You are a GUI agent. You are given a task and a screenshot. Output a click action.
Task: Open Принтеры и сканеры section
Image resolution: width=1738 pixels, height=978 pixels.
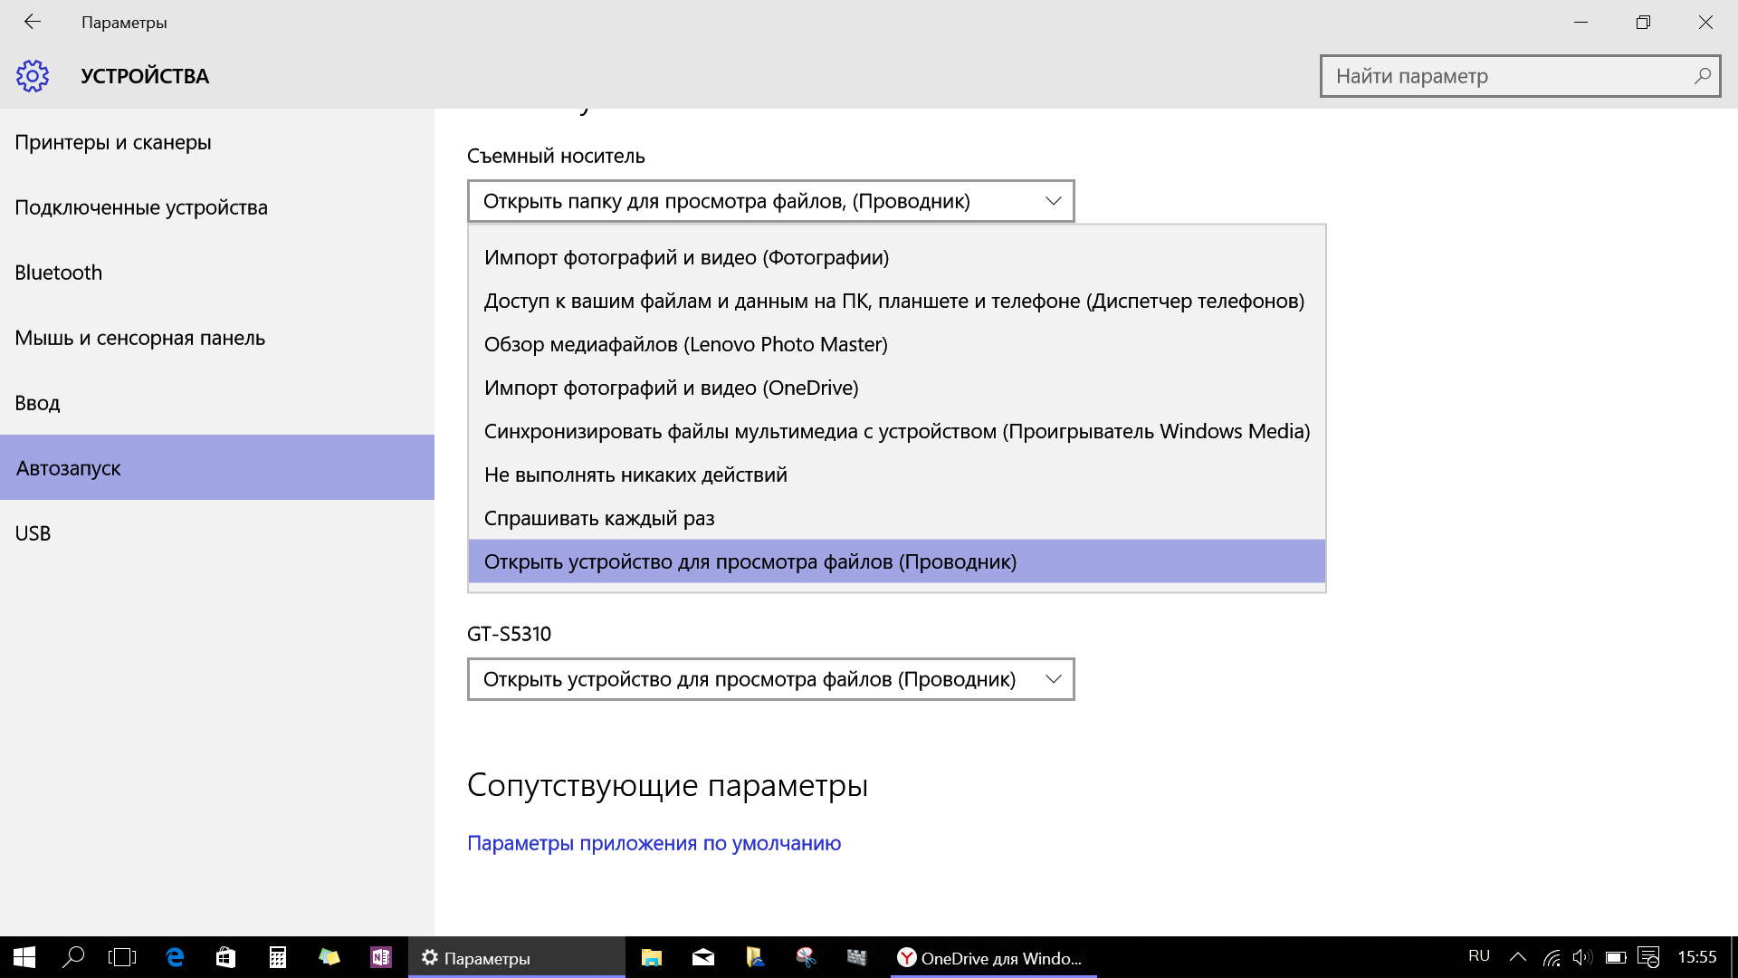click(x=217, y=142)
